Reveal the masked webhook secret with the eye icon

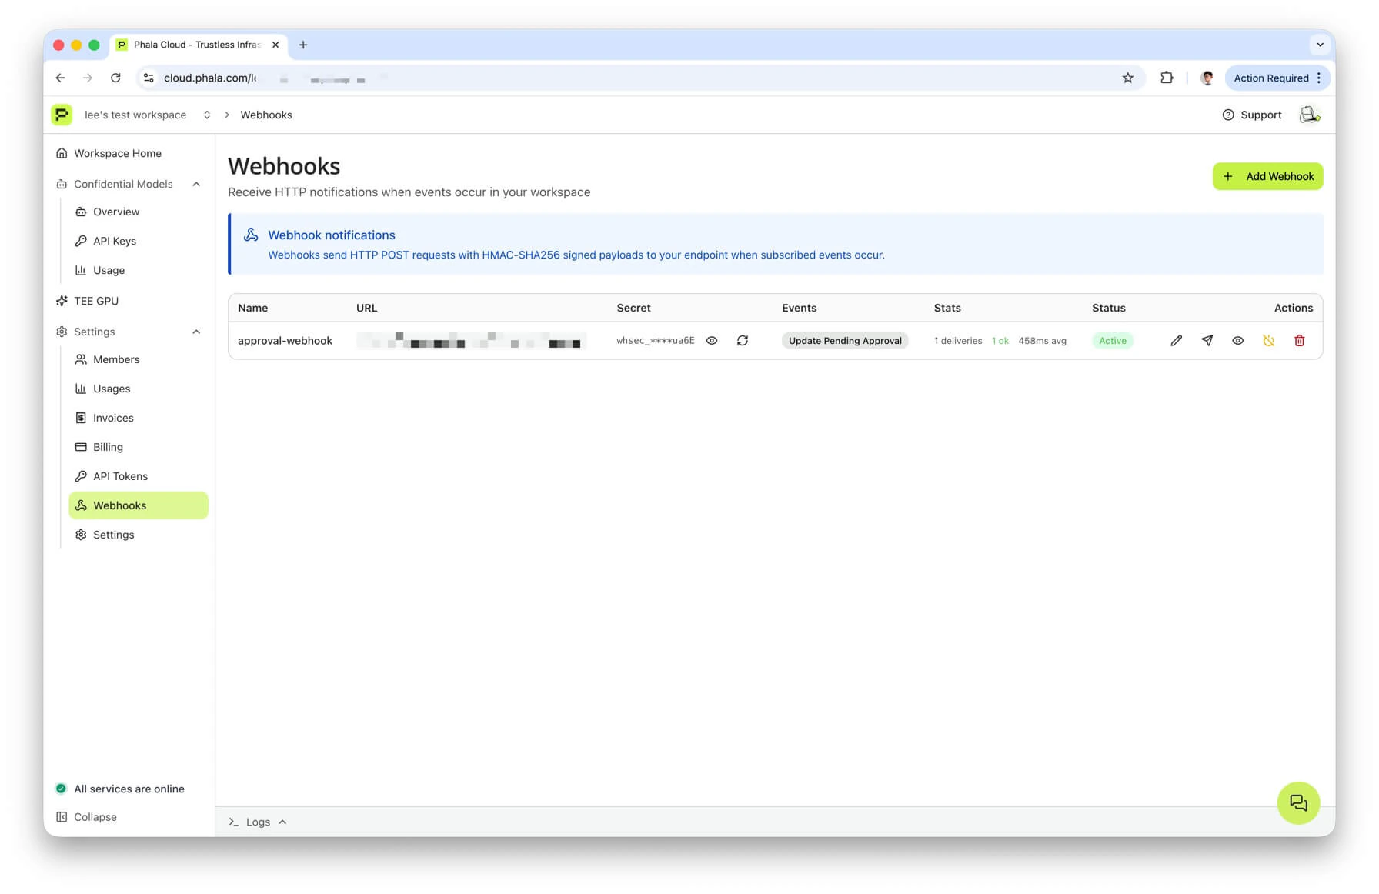point(711,340)
